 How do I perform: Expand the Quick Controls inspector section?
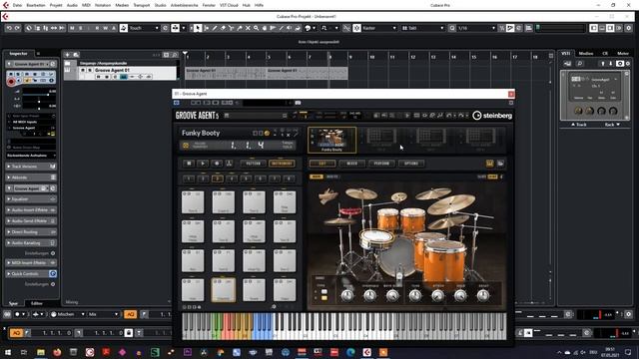click(31, 274)
